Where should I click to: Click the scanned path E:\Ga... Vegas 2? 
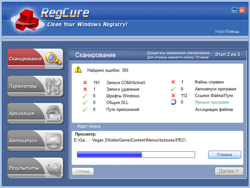[130, 140]
